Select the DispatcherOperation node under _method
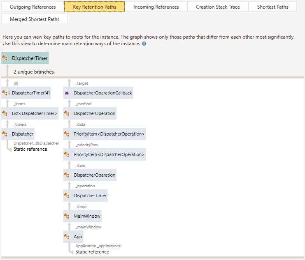 94,113
